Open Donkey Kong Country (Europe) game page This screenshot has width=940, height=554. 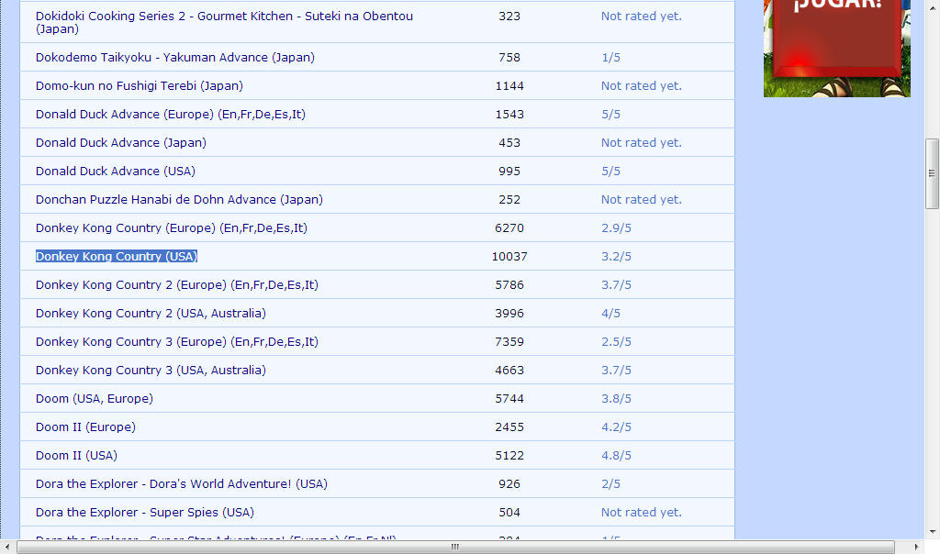click(171, 228)
